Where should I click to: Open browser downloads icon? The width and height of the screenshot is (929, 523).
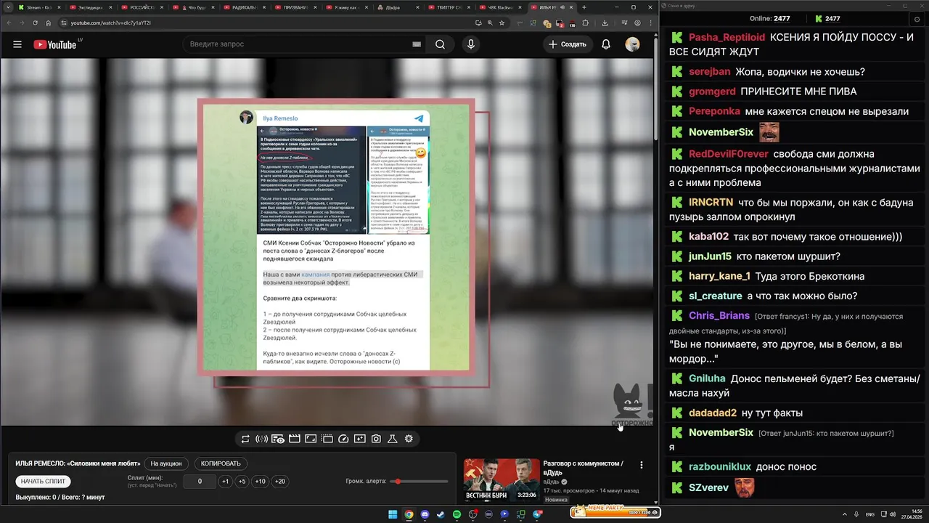point(605,23)
